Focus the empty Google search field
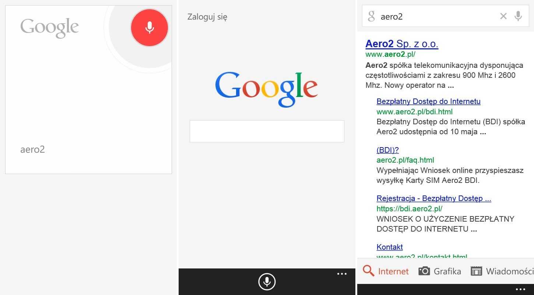The width and height of the screenshot is (534, 295). (x=267, y=131)
